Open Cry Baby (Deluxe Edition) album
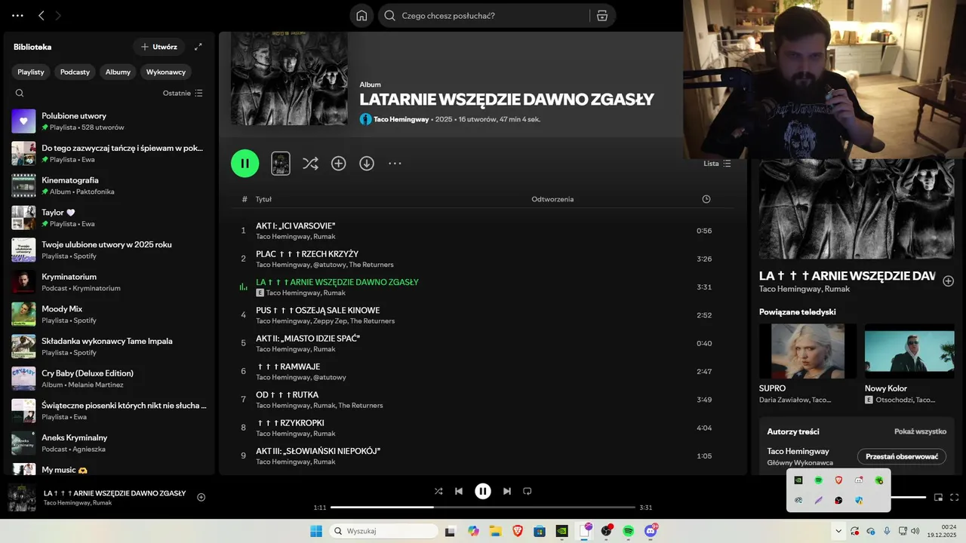966x543 pixels. [109, 379]
